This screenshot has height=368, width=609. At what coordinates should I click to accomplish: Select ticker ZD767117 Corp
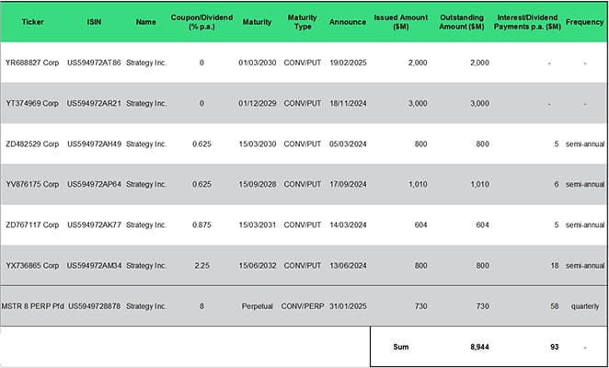(32, 224)
